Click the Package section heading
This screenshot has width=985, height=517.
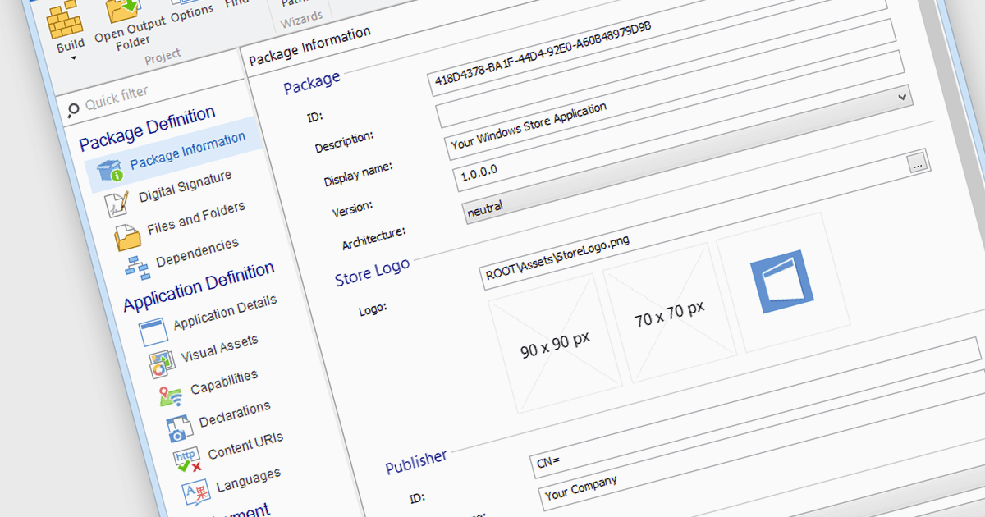pos(311,83)
